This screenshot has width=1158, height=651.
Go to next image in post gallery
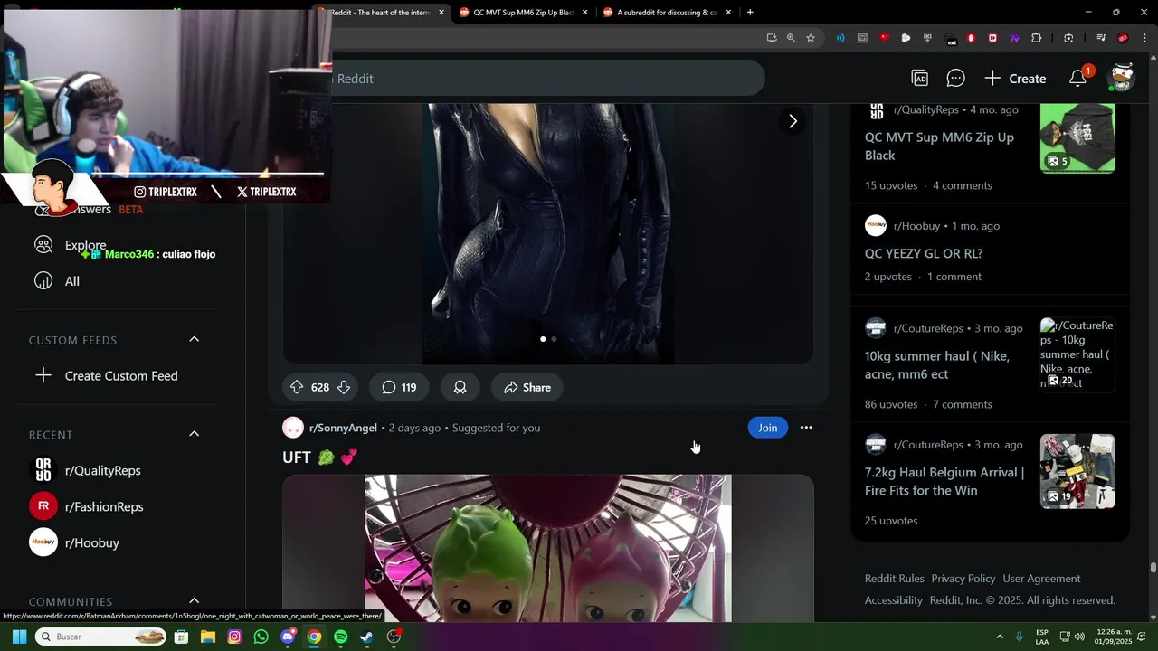click(x=793, y=121)
